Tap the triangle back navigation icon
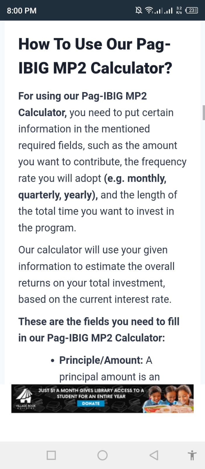 (x=154, y=455)
